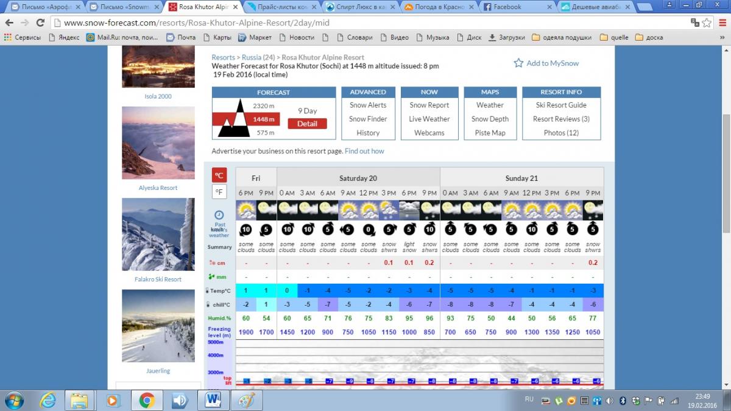Switch to the first Письмо «Аэрофл» tab

44,7
